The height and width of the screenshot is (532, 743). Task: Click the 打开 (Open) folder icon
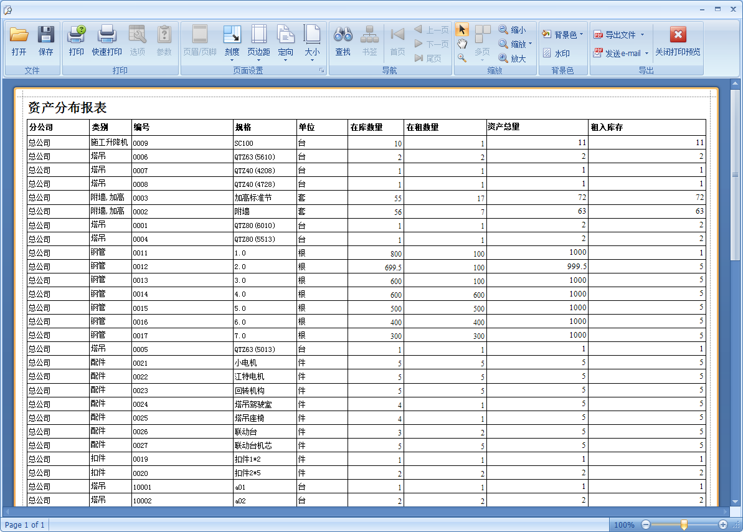(x=19, y=41)
